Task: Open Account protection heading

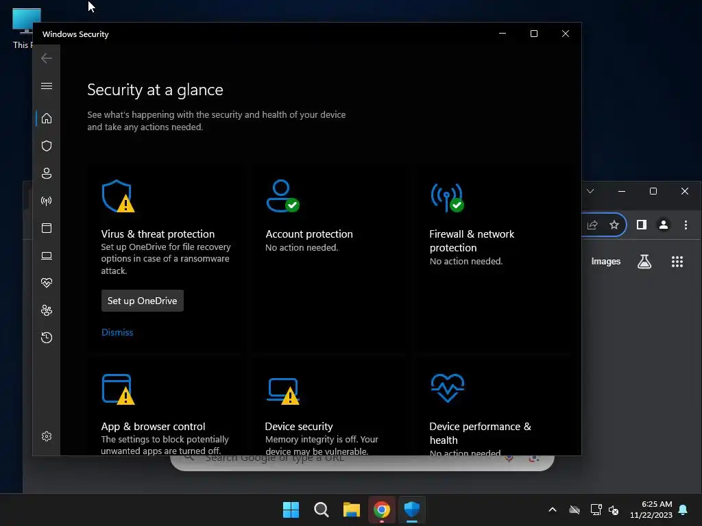Action: pos(309,234)
